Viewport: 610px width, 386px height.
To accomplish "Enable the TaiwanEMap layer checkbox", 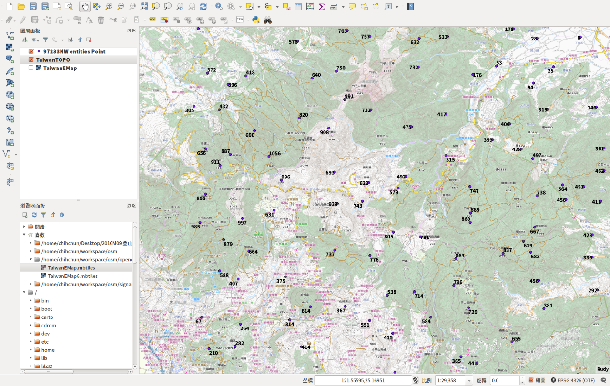I will (31, 68).
